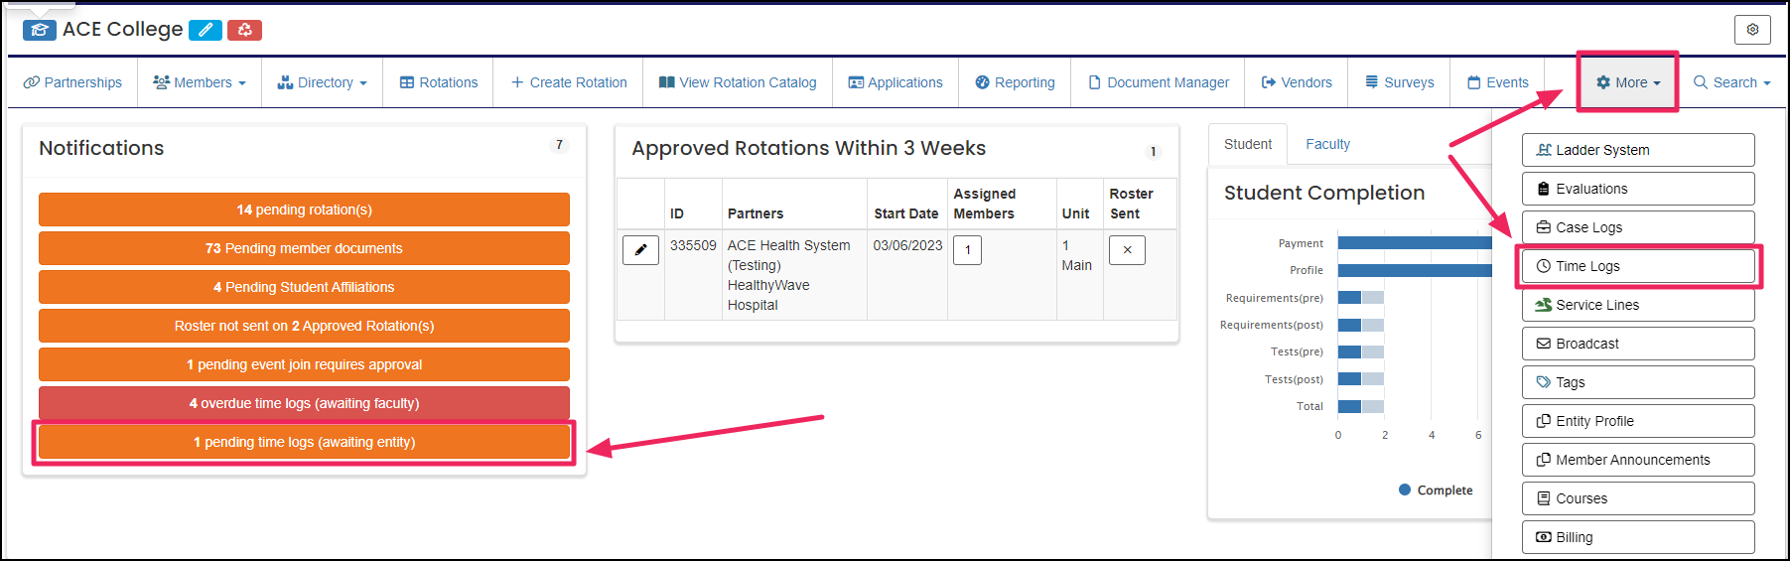Select Billing from the More menu

(1638, 537)
